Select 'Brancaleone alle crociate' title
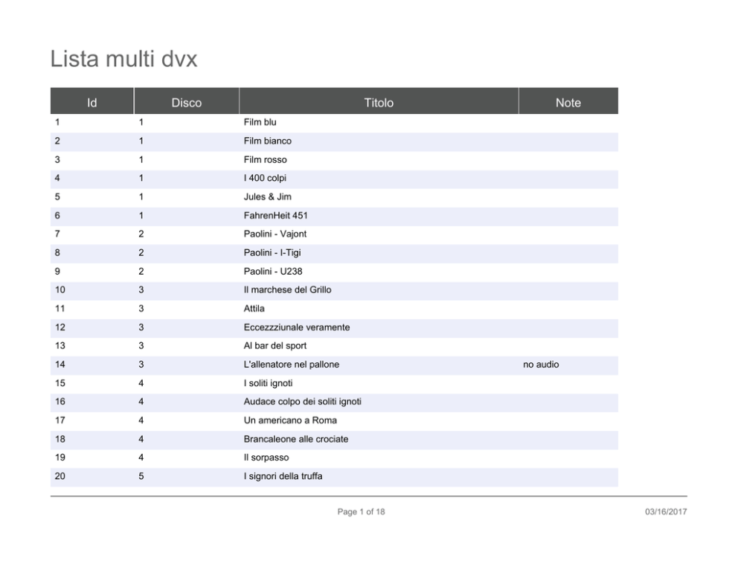The image size is (738, 570). coord(295,439)
